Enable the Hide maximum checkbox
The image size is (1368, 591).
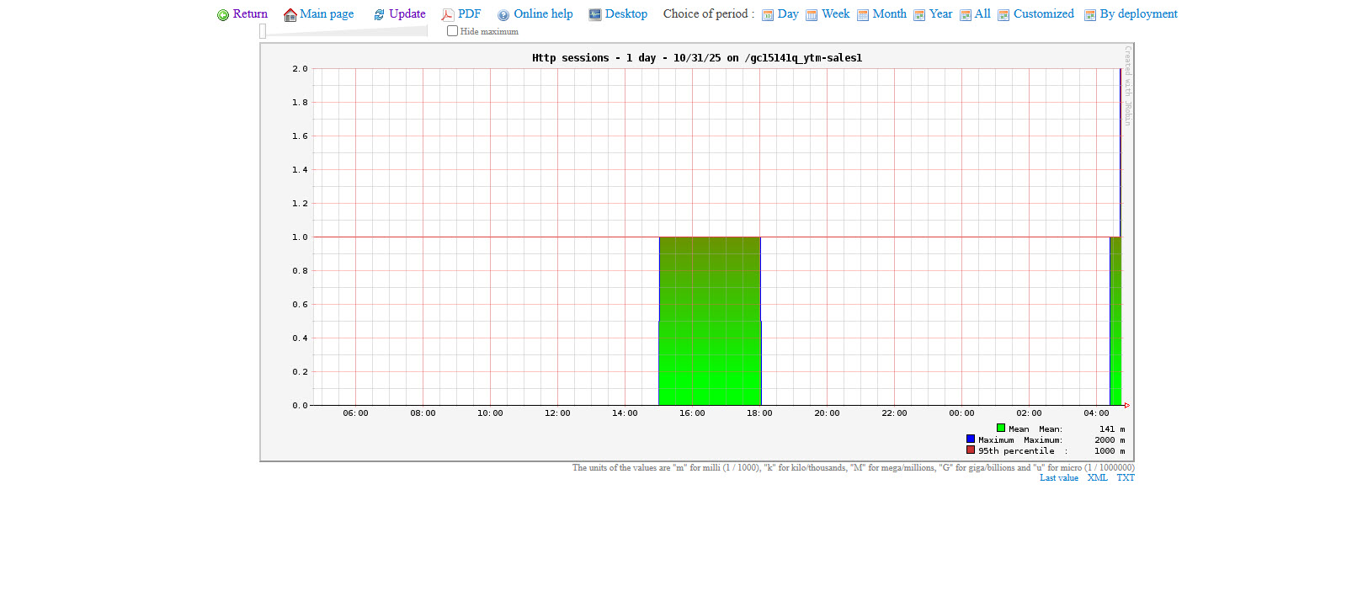click(x=453, y=31)
